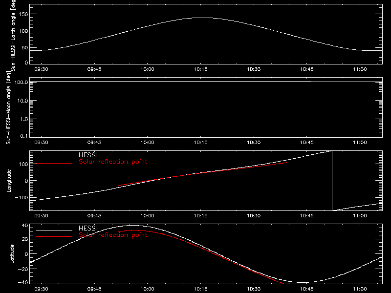Click white HESSI legend line in Longitude plot
391x293 pixels.
(54, 157)
